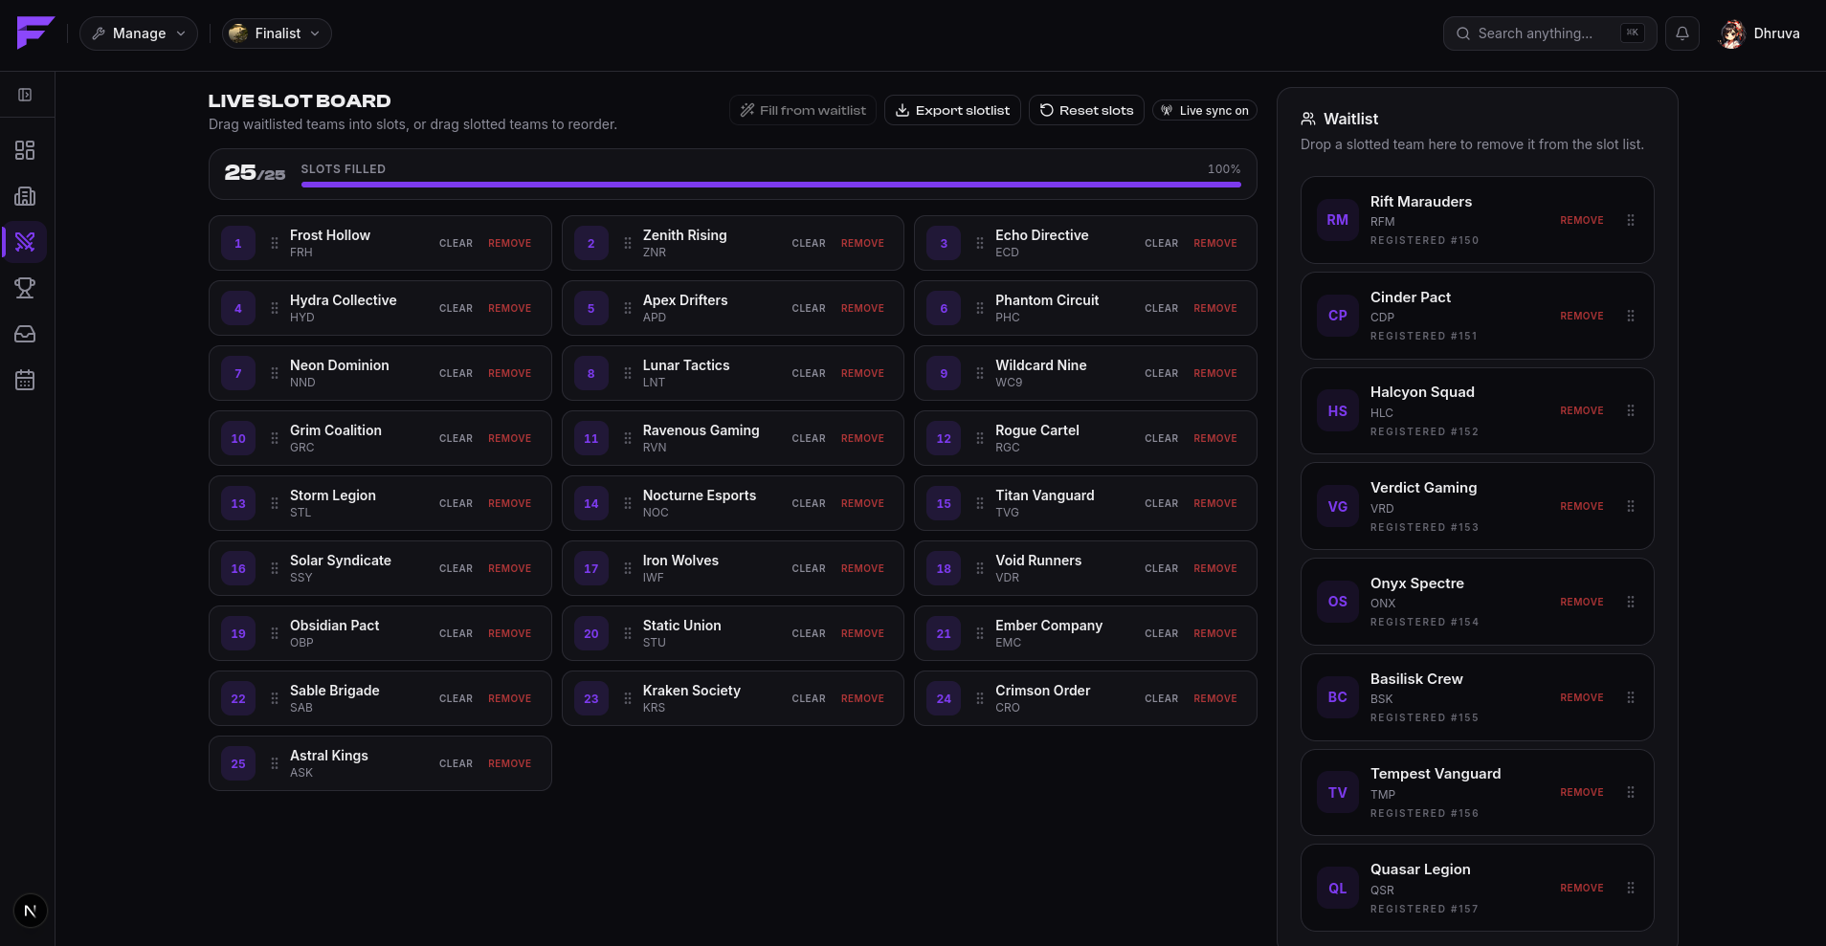
Task: Click the Dhruva avatar picture
Action: point(1732,33)
